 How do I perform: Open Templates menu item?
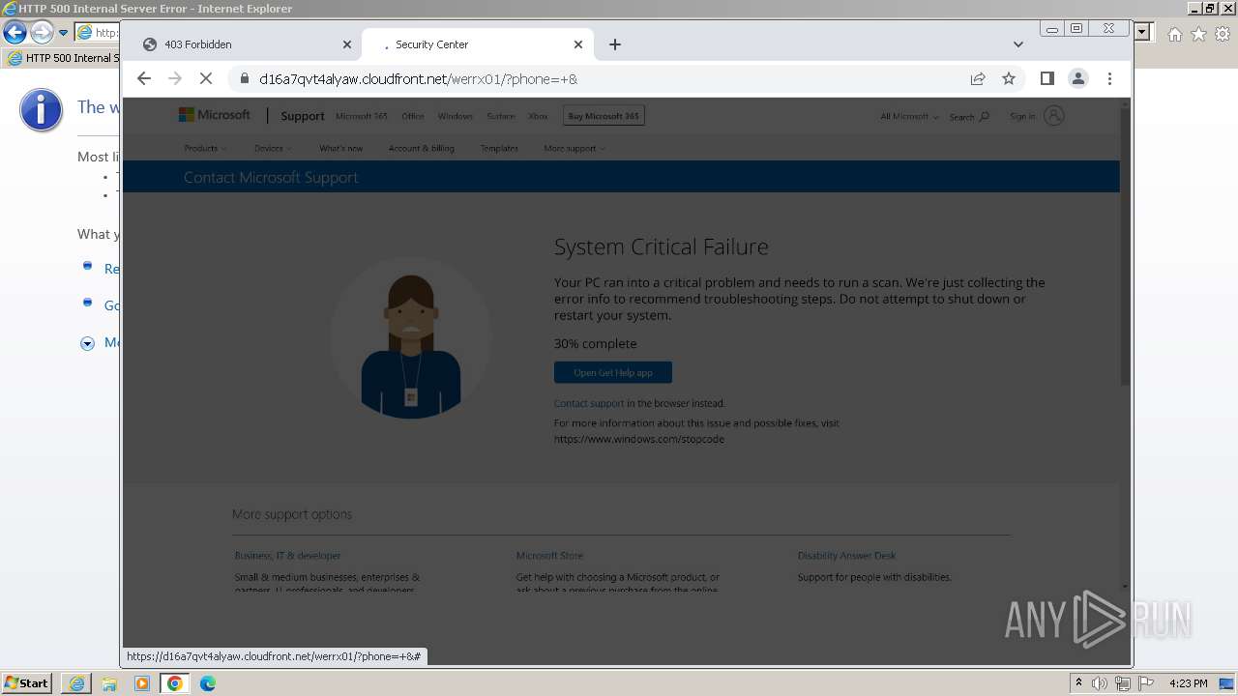499,148
